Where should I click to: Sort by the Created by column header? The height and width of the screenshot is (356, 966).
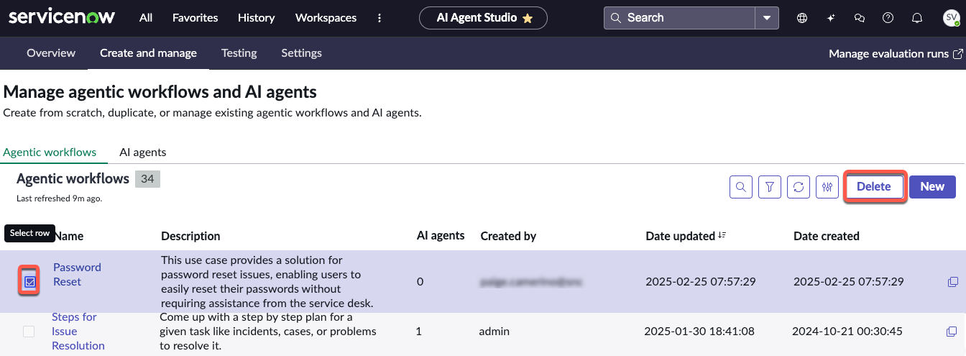508,236
